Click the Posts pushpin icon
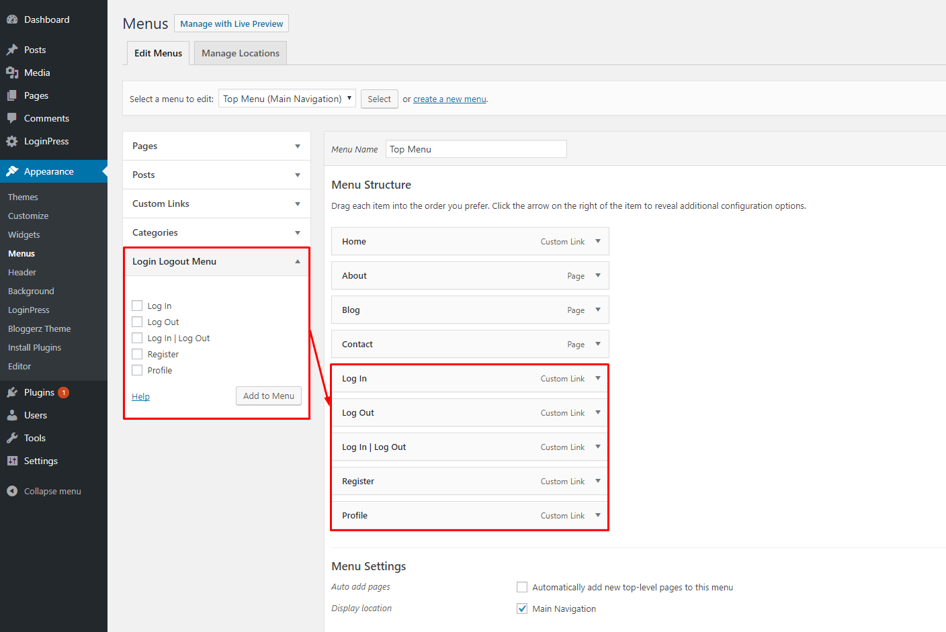The height and width of the screenshot is (632, 946). click(12, 50)
